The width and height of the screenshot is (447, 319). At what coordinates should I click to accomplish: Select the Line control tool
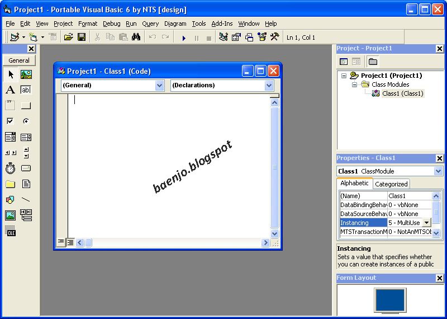click(26, 200)
